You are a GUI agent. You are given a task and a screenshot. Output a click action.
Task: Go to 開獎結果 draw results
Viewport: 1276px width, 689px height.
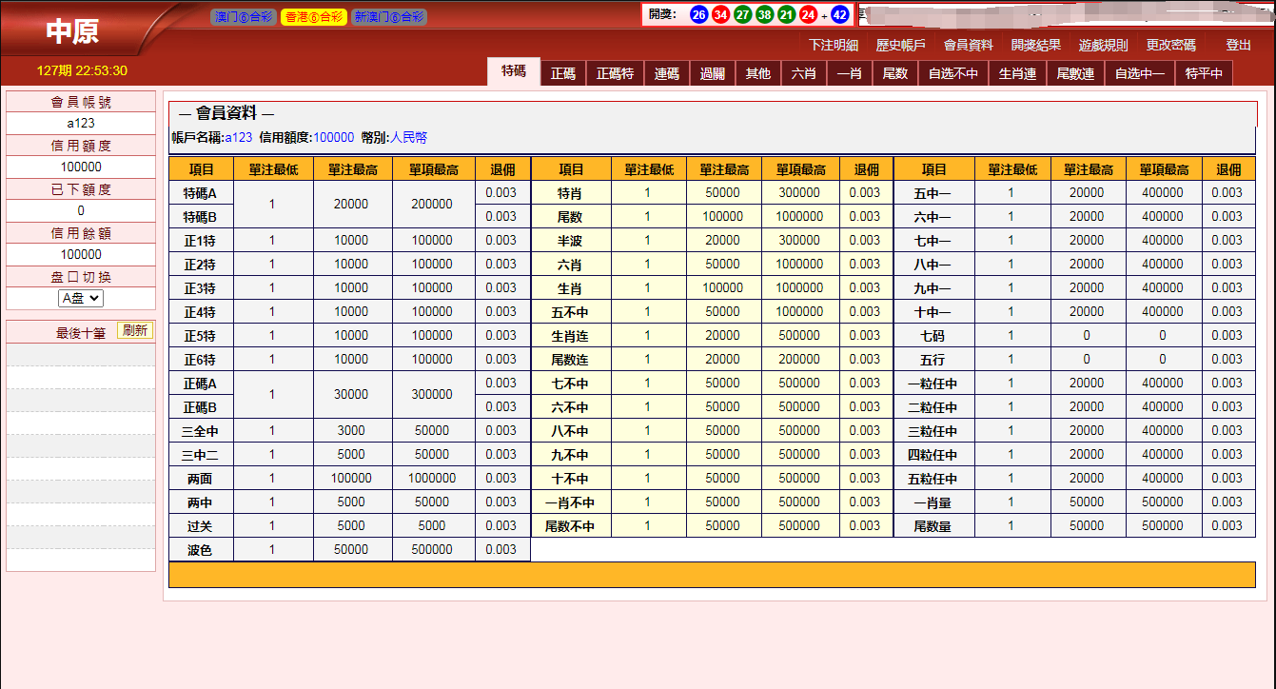(x=1035, y=45)
